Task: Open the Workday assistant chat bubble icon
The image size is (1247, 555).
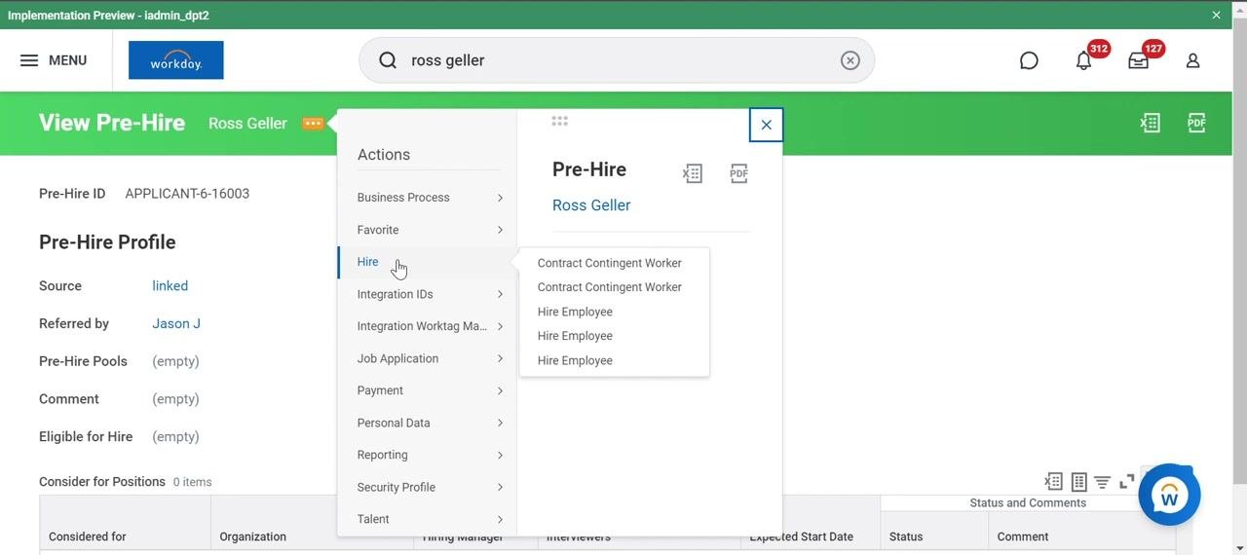Action: coord(1029,60)
